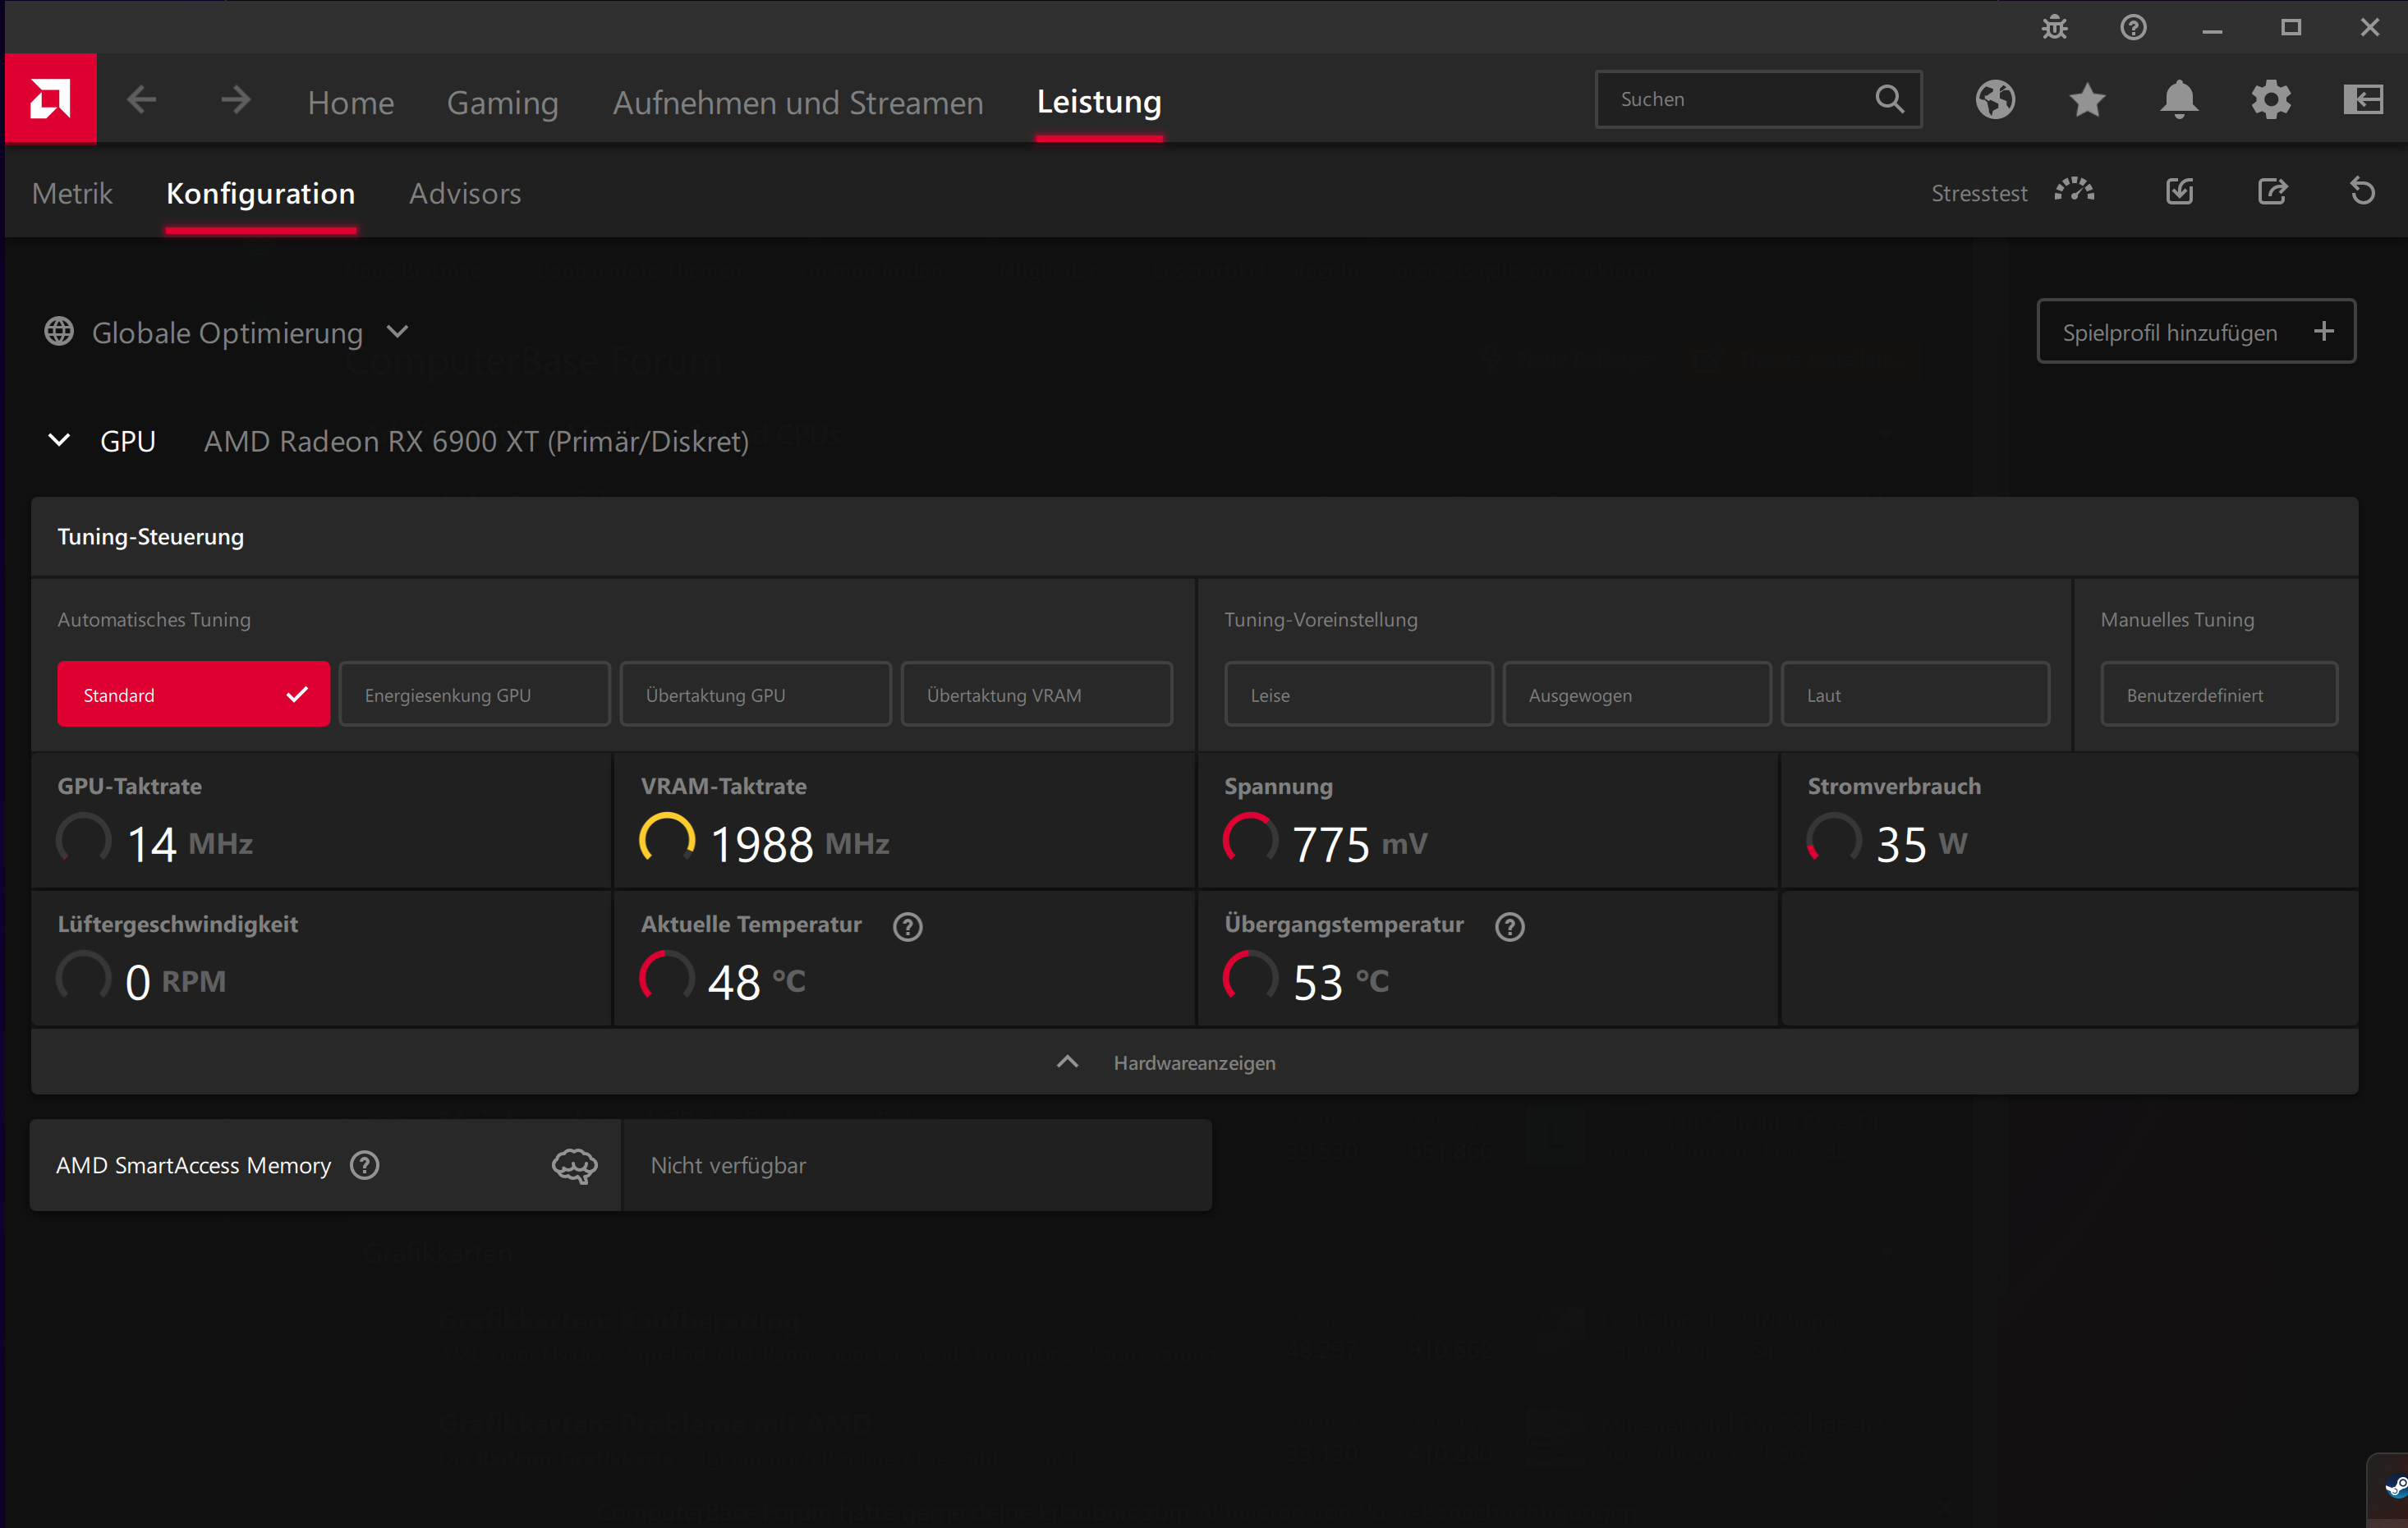Screen dimensions: 2408x1528
Task: Enable Übertaktung GPU auto tuning
Action: pyautogui.click(x=755, y=694)
